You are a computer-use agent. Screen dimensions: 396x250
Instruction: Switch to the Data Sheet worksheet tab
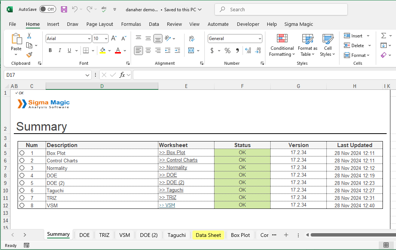point(208,235)
